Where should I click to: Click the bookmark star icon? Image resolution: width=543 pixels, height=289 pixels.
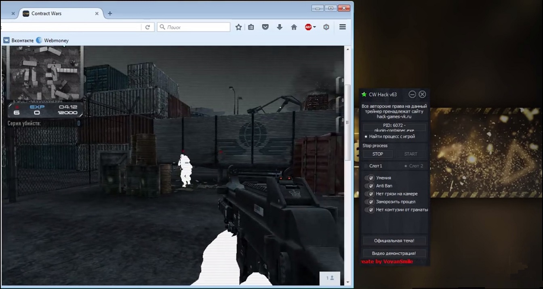(x=238, y=27)
